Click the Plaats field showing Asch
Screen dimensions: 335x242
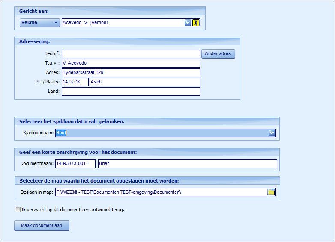tap(144, 82)
